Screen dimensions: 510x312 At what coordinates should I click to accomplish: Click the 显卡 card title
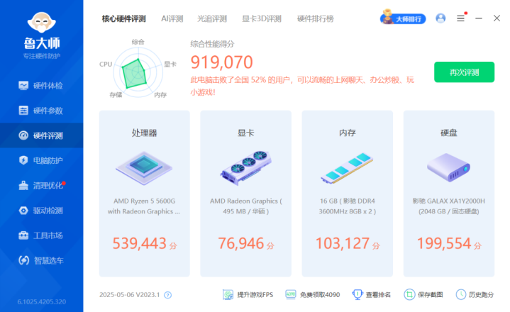point(246,133)
